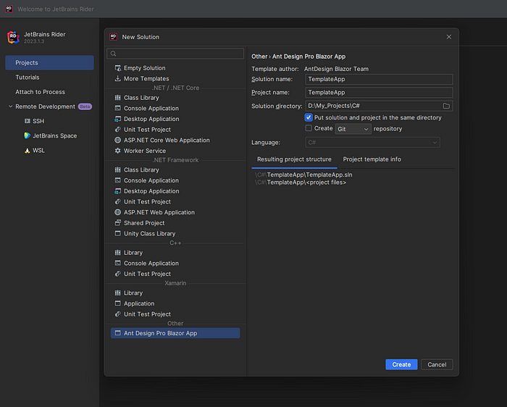Click the <project files> path line
This screenshot has height=407, width=507.
pos(301,182)
